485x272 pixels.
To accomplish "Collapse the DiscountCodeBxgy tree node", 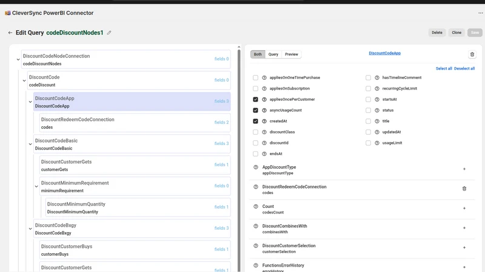I will 30,229.
